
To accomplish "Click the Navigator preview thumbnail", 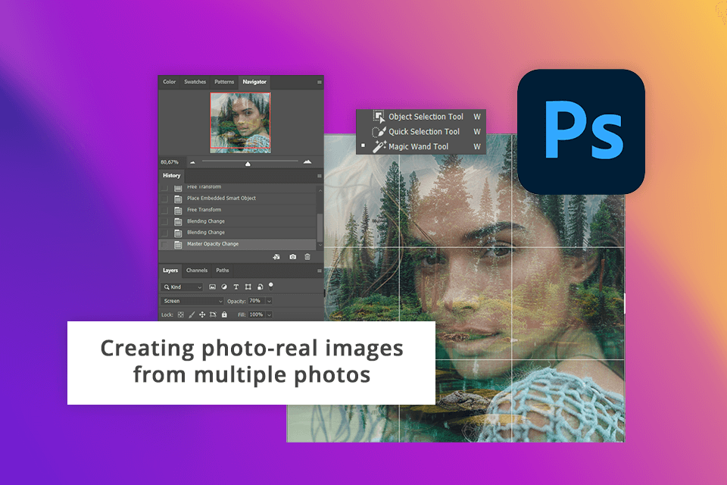I will 240,123.
